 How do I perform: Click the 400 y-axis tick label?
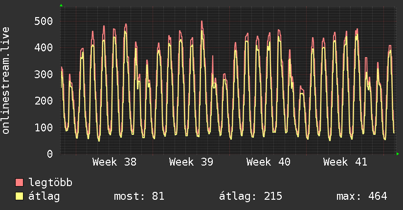click(x=44, y=47)
